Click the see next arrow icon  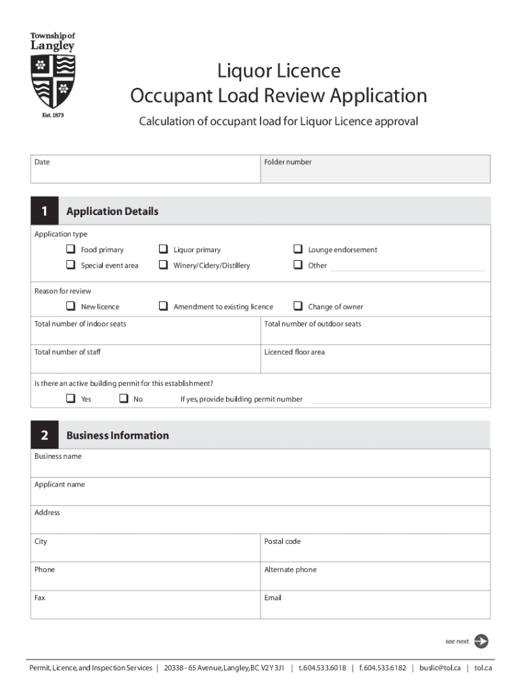point(481,641)
